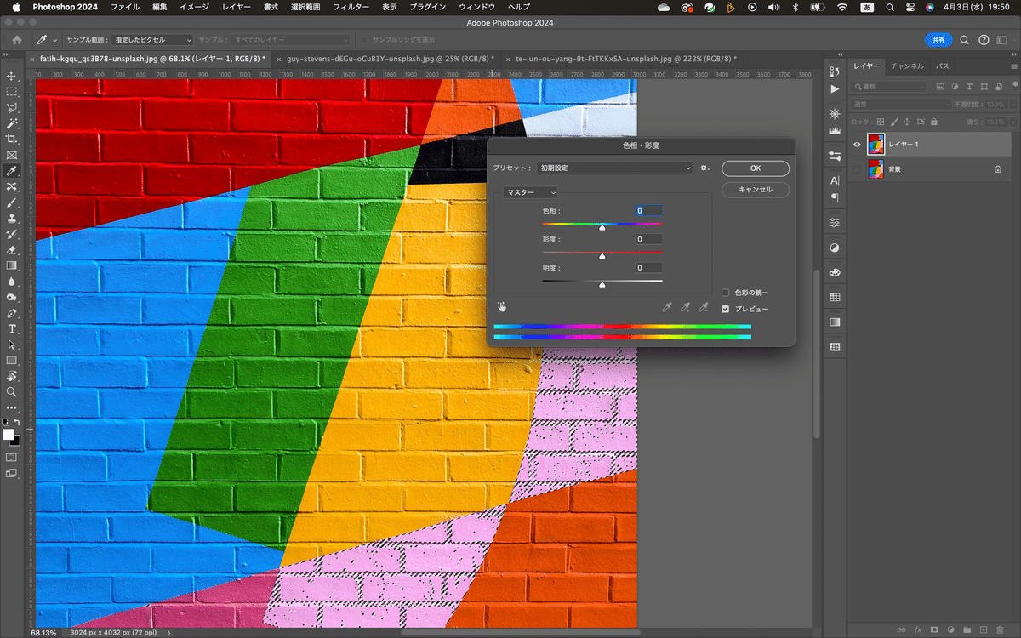
Task: Click the search icon in options bar
Action: (965, 40)
